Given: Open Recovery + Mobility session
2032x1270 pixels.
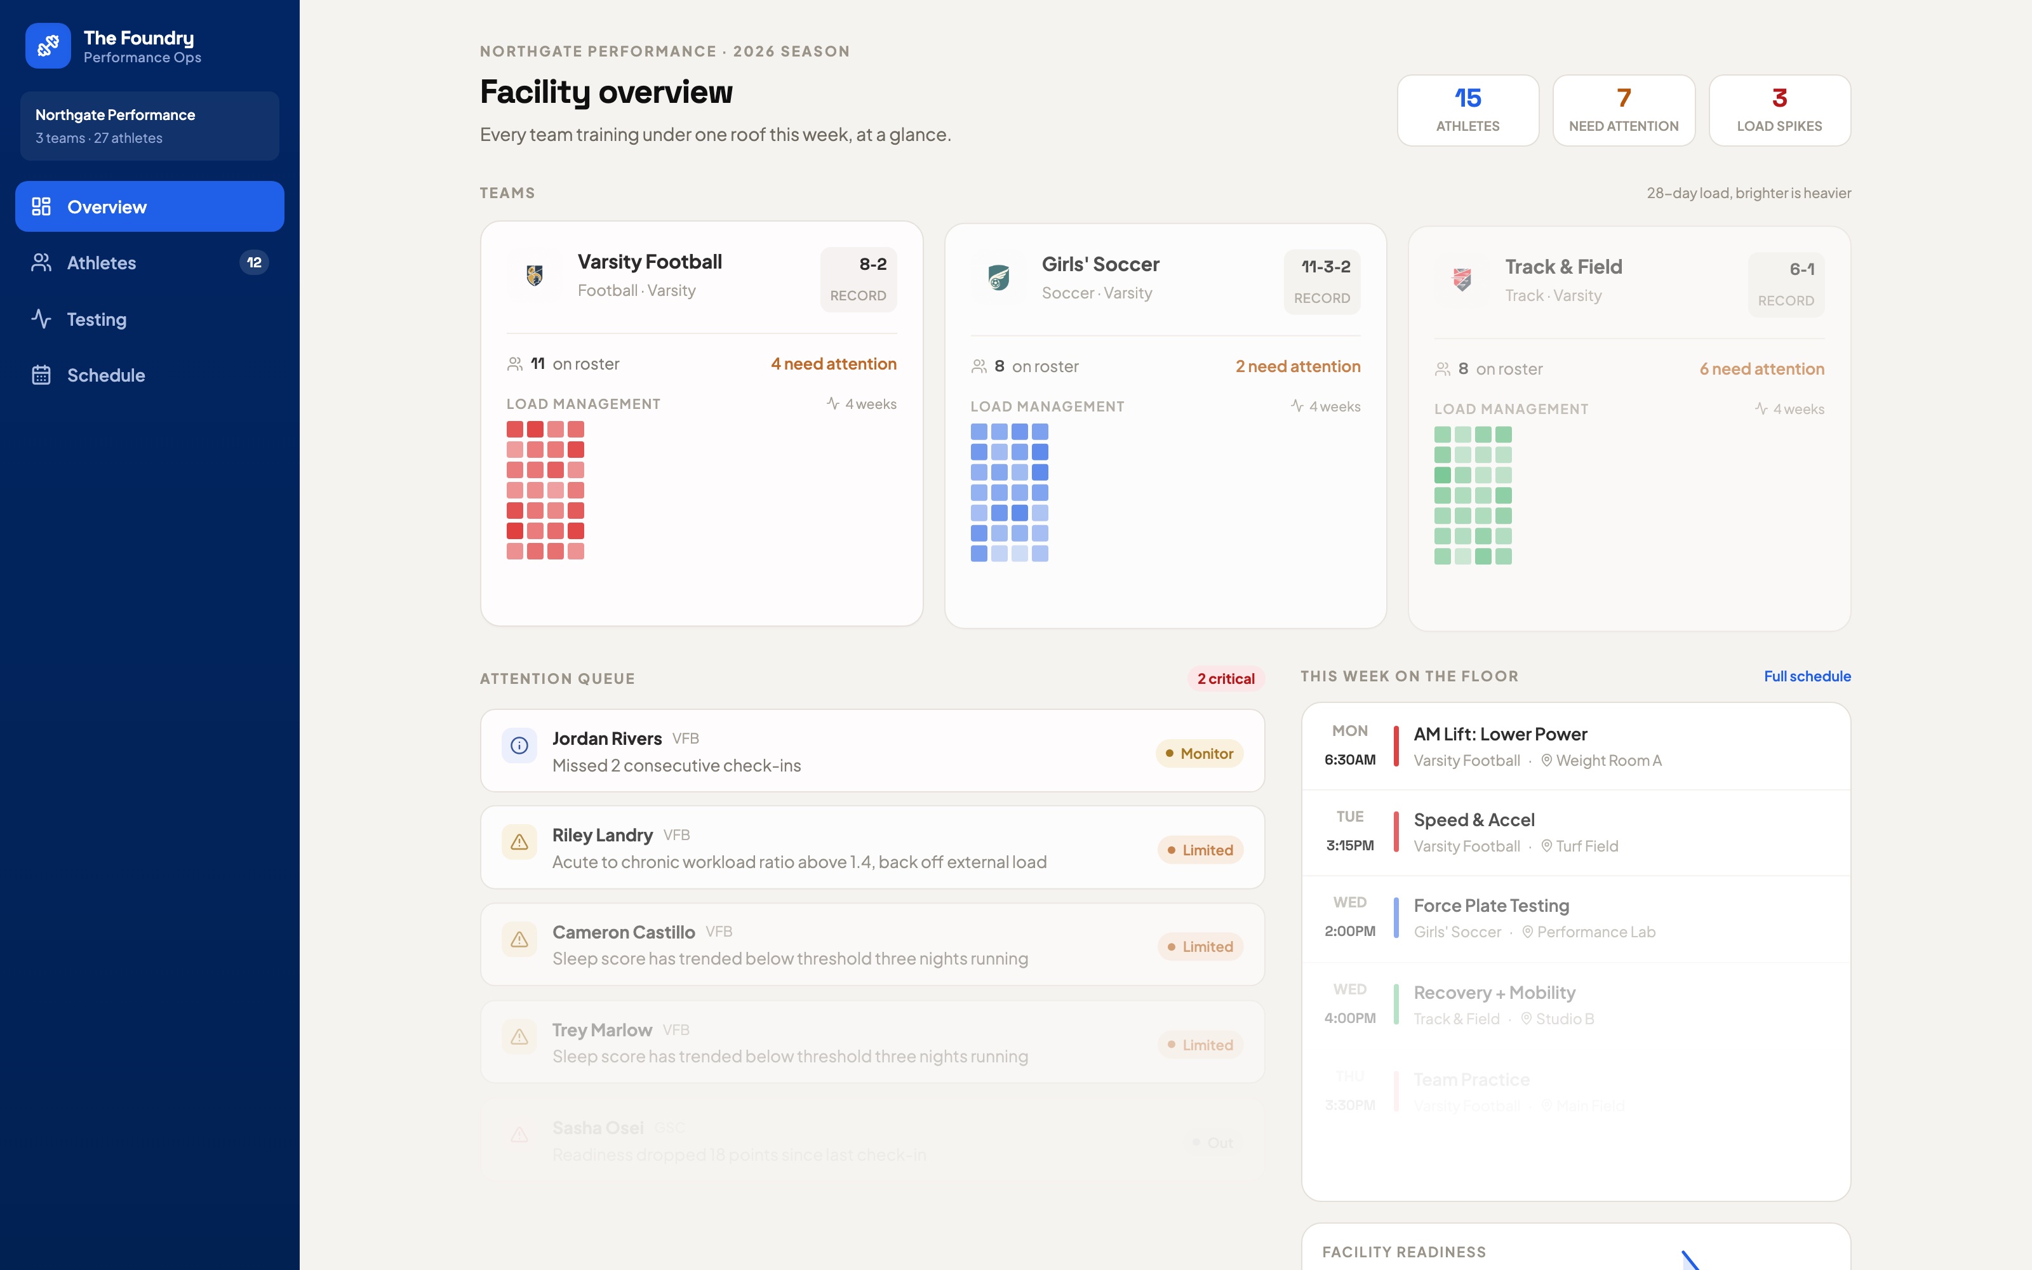Looking at the screenshot, I should (x=1575, y=1005).
